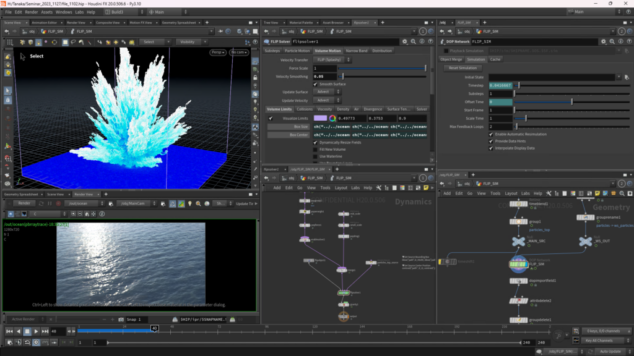634x356 pixels.
Task: Click the frame 40 marker on the timeline
Action: pyautogui.click(x=154, y=329)
